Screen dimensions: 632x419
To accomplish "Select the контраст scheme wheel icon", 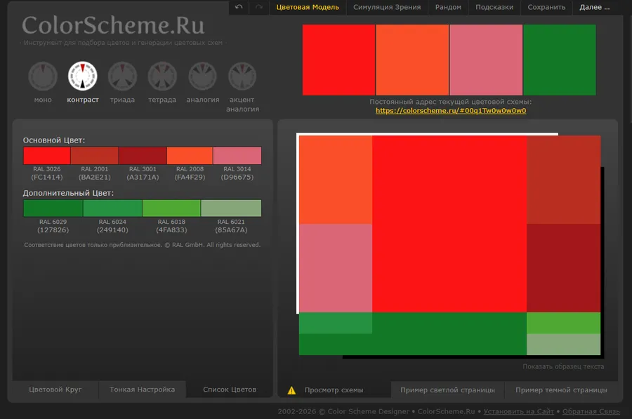I will coord(83,77).
